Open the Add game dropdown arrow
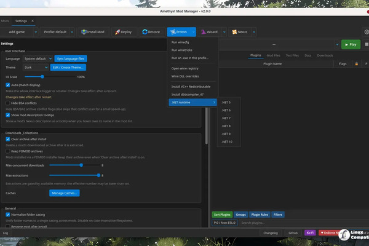 [x=36, y=32]
